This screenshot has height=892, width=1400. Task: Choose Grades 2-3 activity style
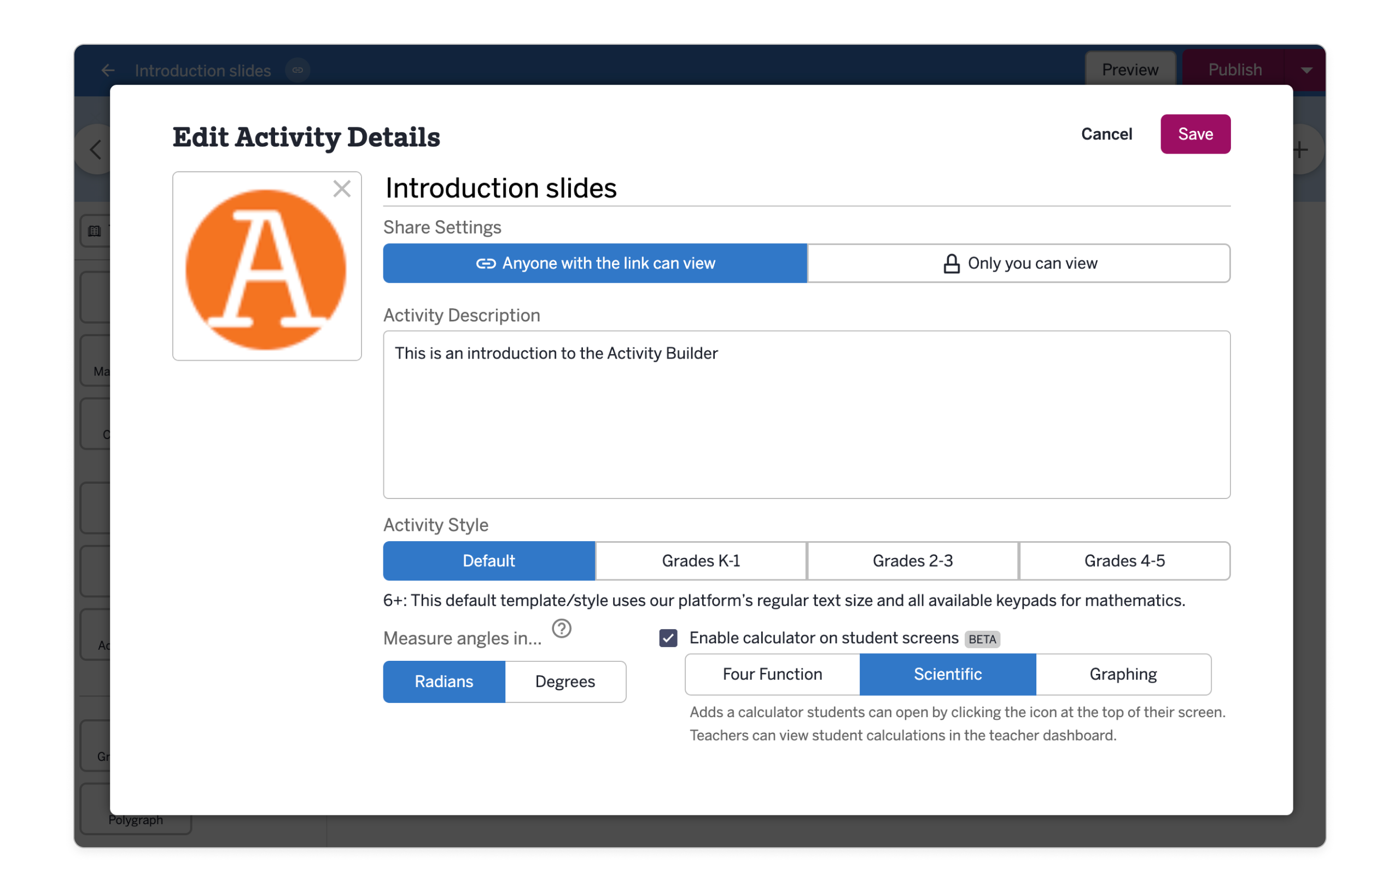pos(913,561)
